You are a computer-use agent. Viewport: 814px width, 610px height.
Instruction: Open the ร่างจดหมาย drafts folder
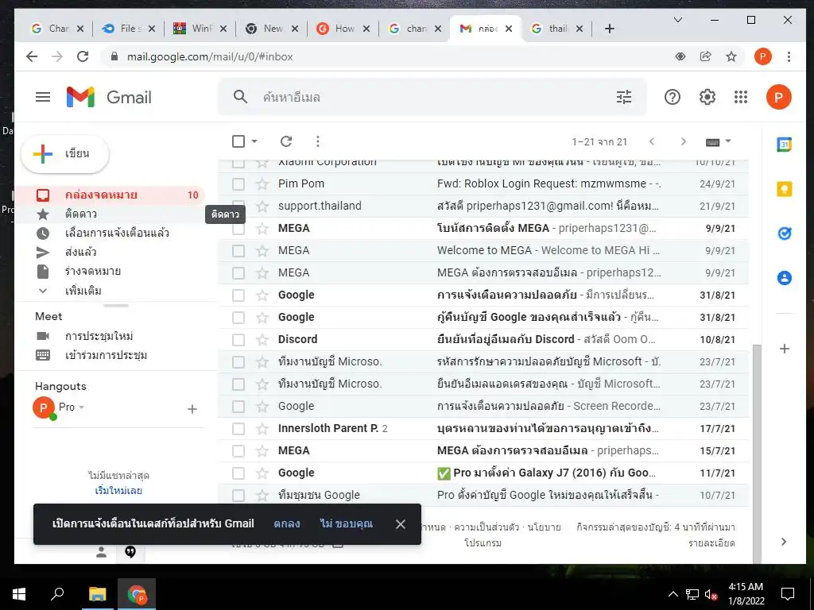(x=110, y=271)
